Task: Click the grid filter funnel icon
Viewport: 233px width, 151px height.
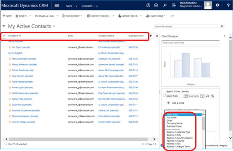Action: [151, 36]
